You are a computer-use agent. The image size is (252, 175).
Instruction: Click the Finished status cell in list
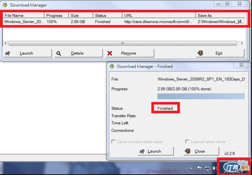point(102,22)
